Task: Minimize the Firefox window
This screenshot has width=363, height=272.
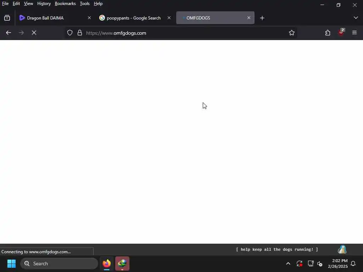Action: [322, 5]
